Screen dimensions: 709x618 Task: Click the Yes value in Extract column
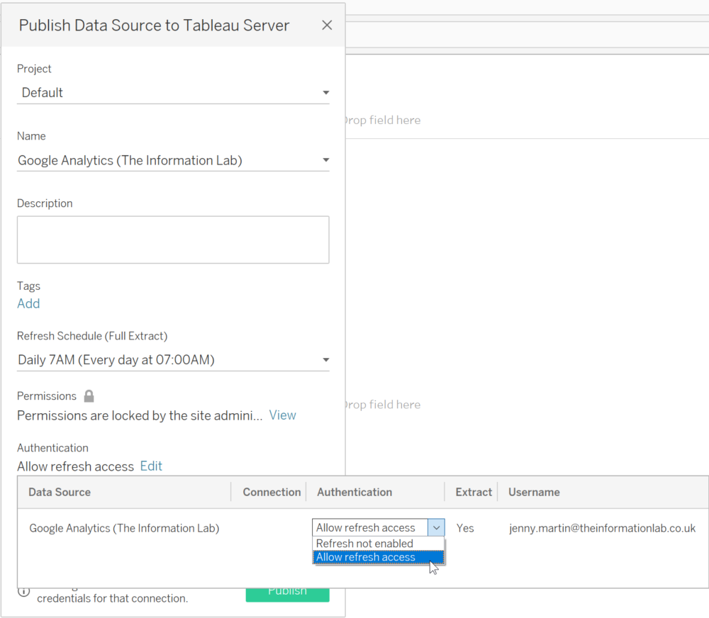coord(465,528)
